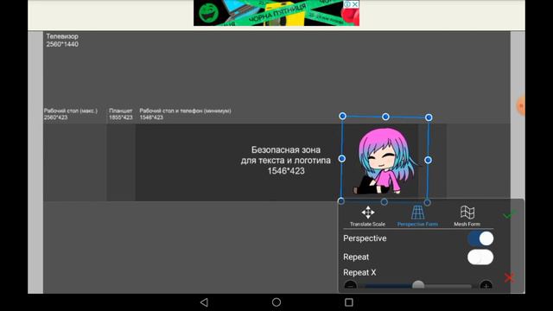Image resolution: width=553 pixels, height=311 pixels.
Task: Click the right-middle transform handle
Action: point(428,160)
